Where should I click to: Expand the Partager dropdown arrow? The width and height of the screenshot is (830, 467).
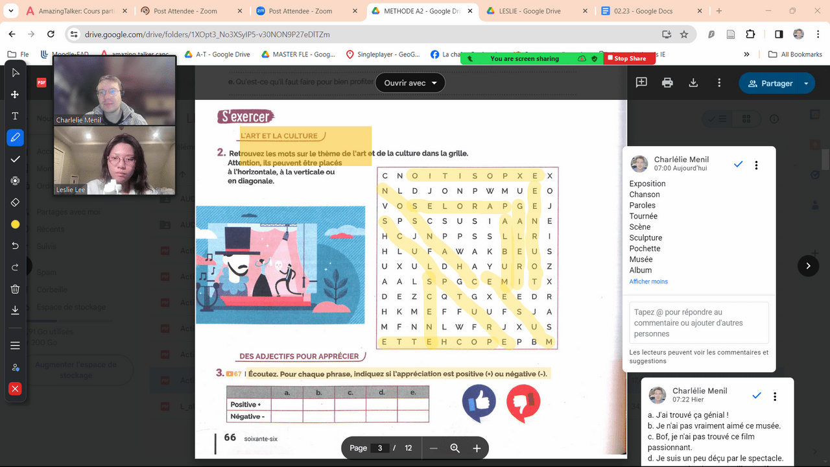806,84
